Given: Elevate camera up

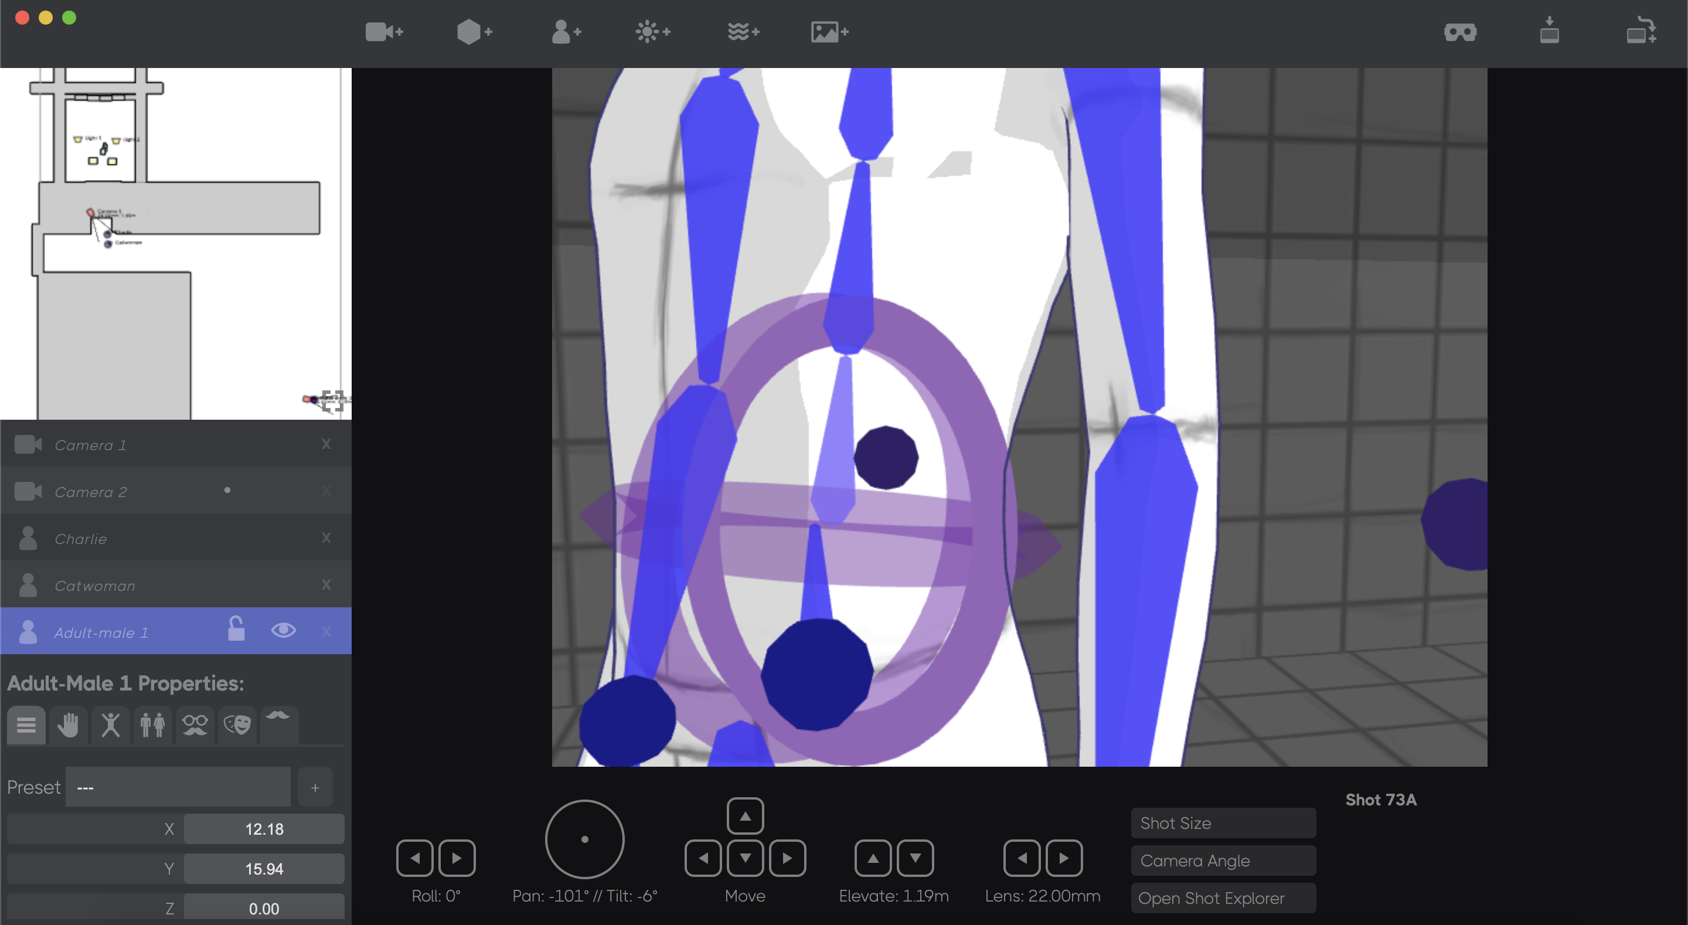Looking at the screenshot, I should click(873, 858).
